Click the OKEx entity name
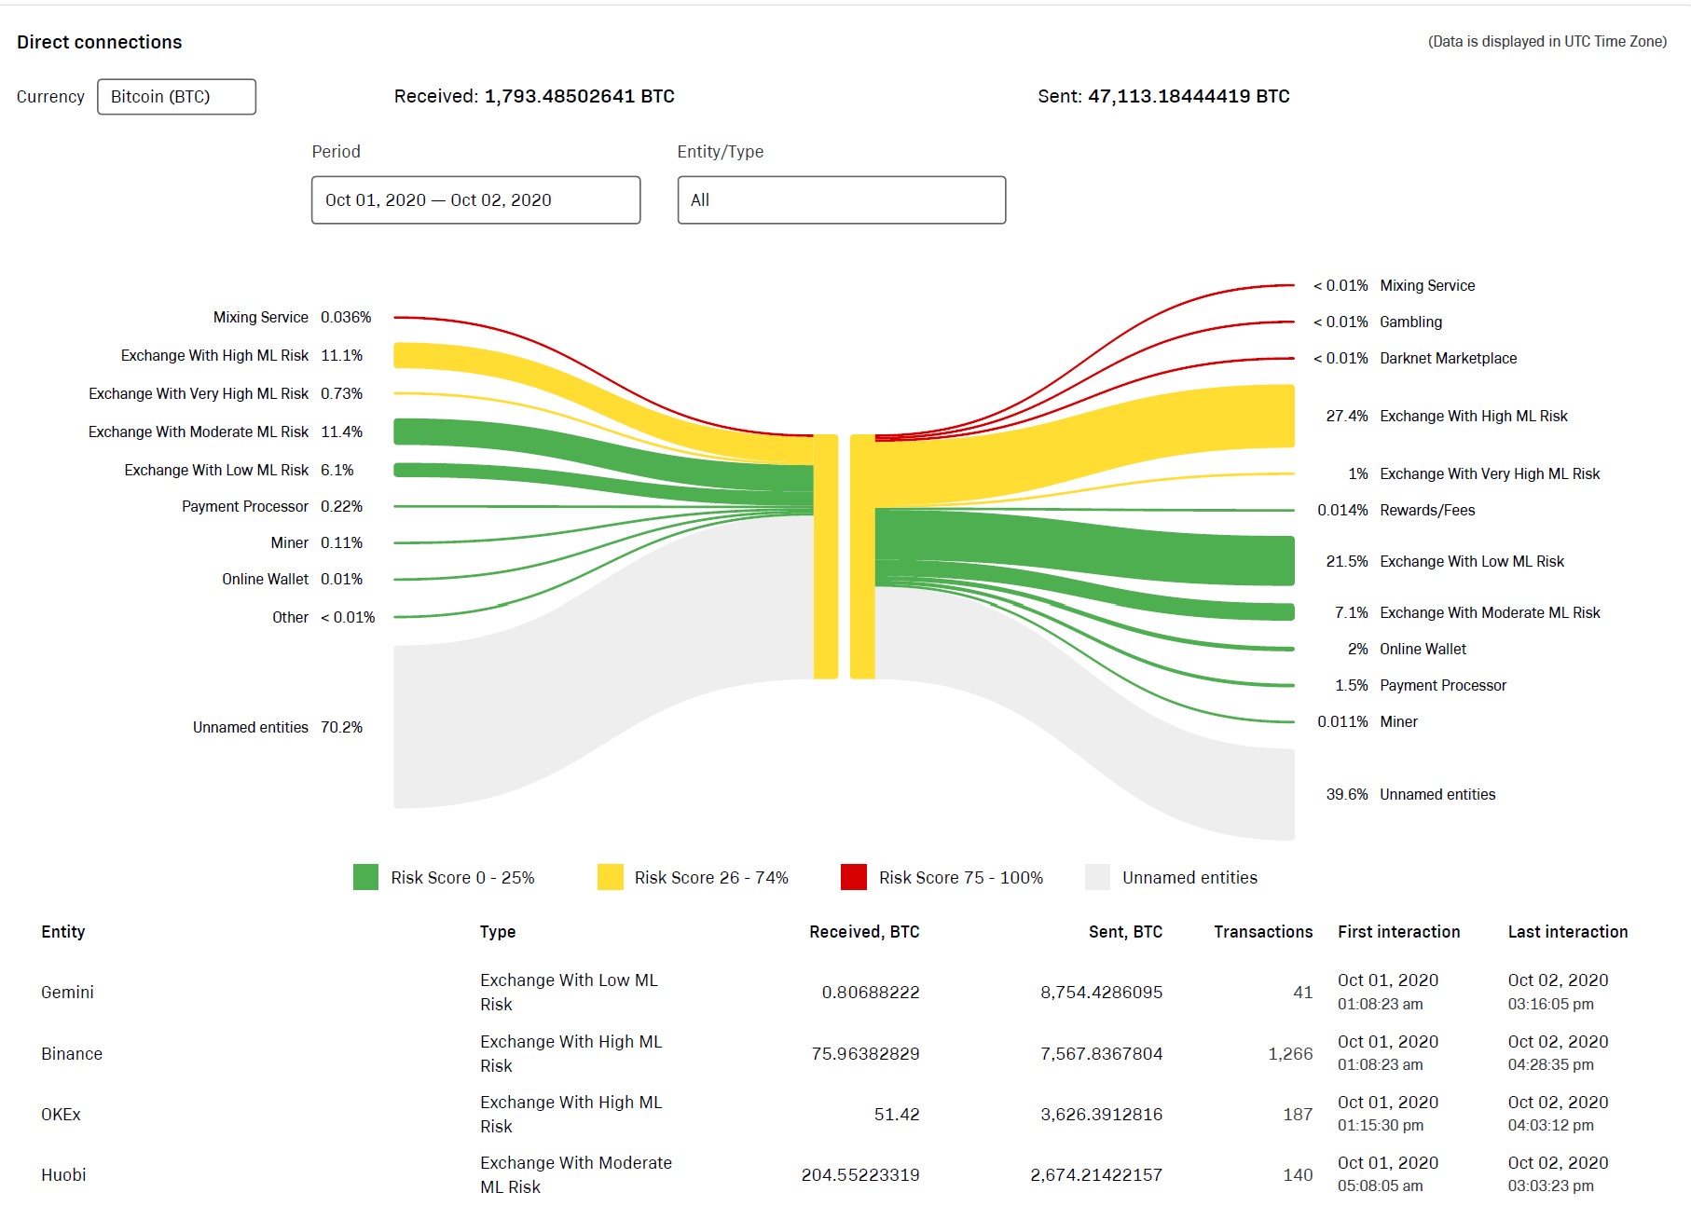Screen dimensions: 1691x1206 tap(61, 1114)
